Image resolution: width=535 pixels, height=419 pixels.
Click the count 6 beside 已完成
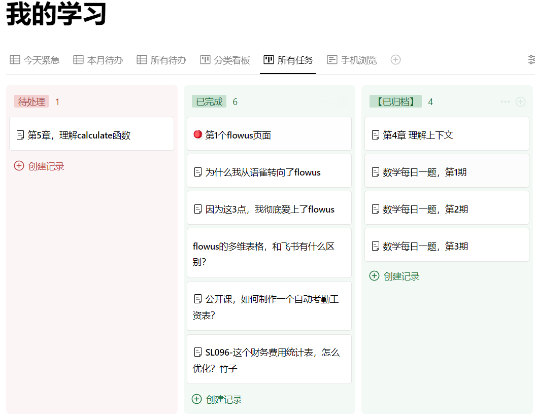[235, 102]
